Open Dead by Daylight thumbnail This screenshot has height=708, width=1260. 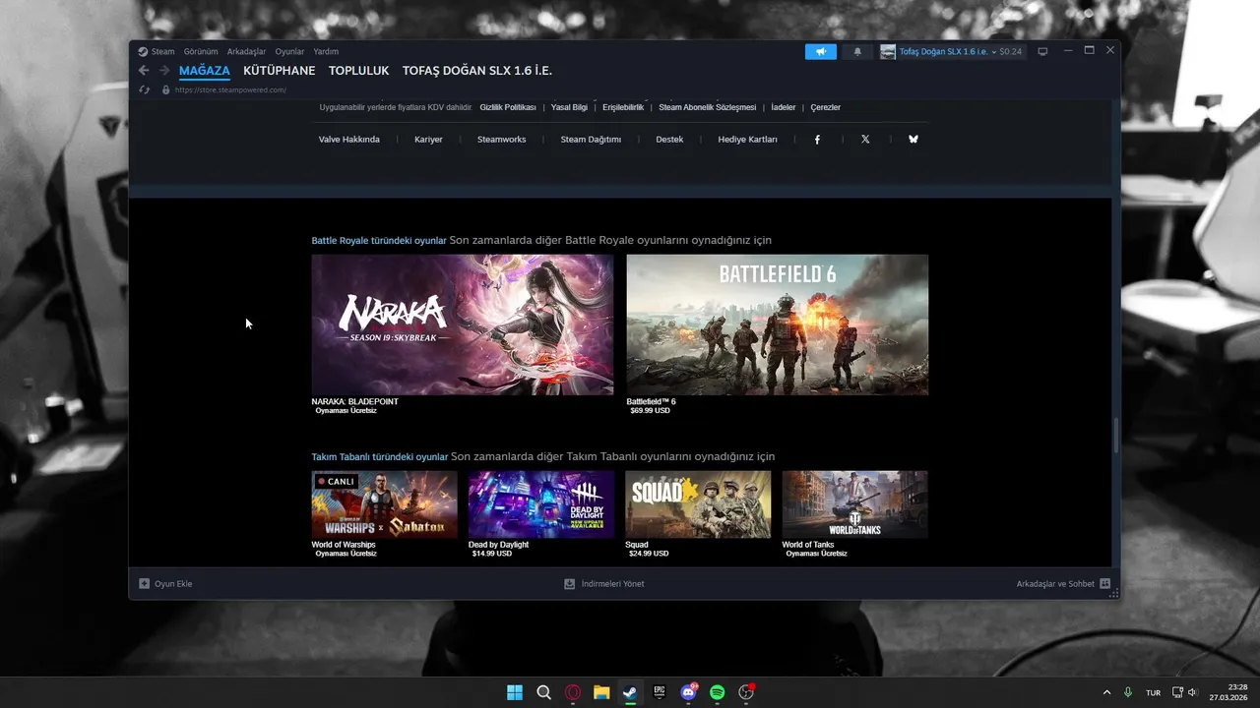point(541,504)
